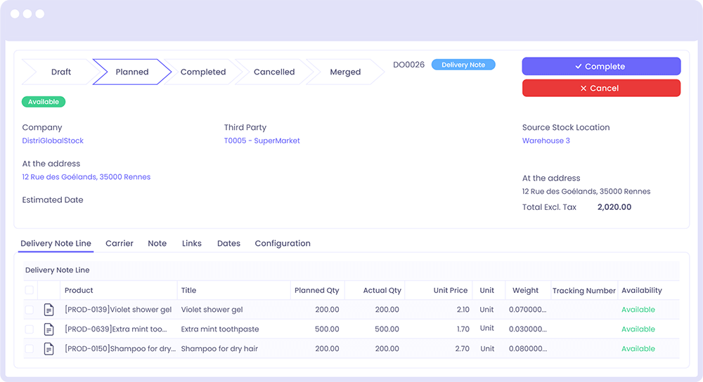Click the green Available status badge
Viewport: 703px width, 382px height.
click(x=44, y=102)
